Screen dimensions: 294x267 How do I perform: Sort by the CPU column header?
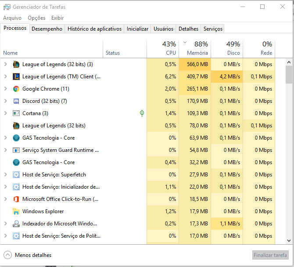coord(163,49)
